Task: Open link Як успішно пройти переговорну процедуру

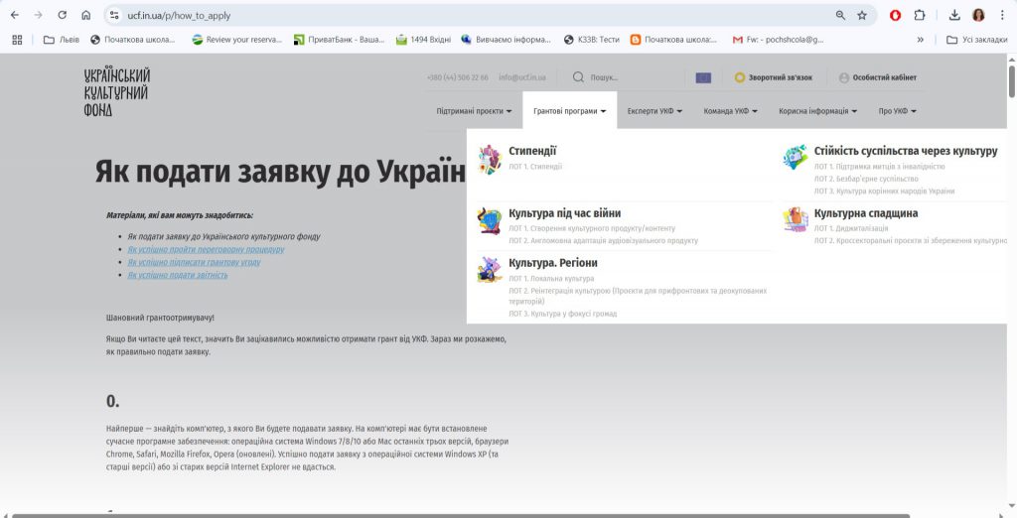Action: [206, 250]
